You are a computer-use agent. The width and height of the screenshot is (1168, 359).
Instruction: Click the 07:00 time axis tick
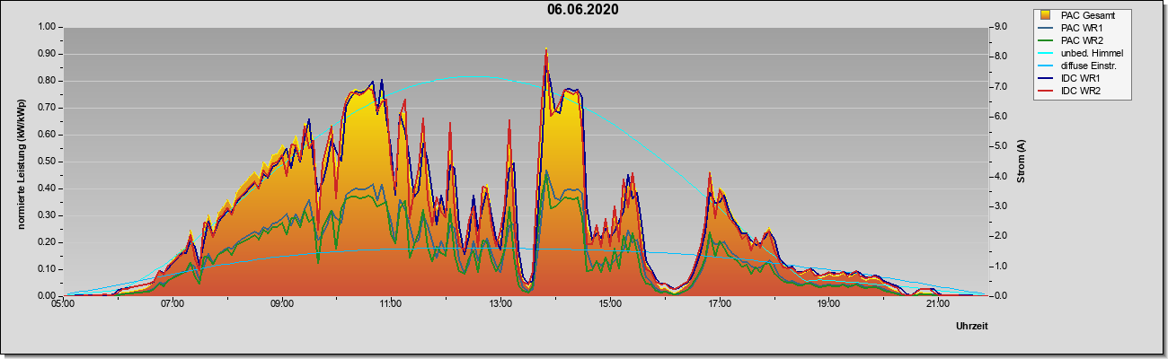(173, 304)
